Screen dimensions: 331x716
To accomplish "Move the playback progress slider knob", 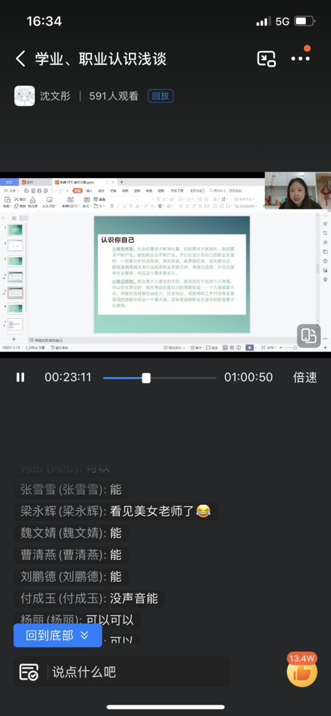I will 146,378.
